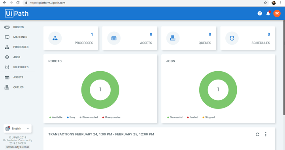Toggle Successful legend in Jobs chart
The width and height of the screenshot is (285, 150).
(175, 117)
